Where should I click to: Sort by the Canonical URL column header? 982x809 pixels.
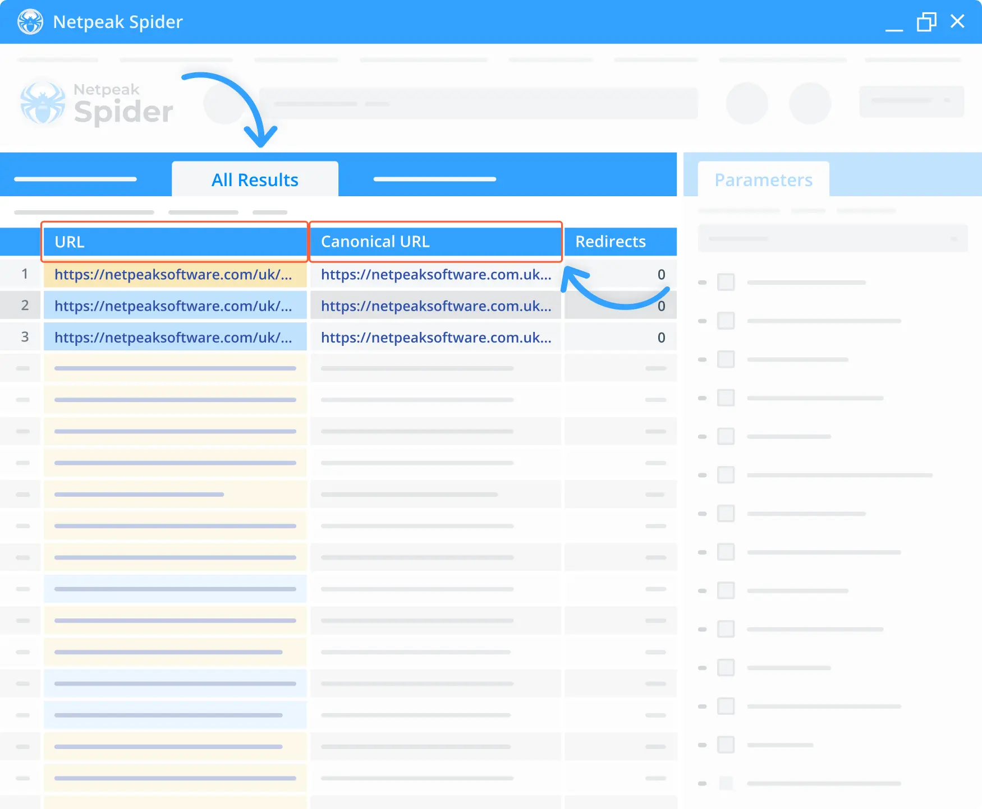tap(435, 242)
